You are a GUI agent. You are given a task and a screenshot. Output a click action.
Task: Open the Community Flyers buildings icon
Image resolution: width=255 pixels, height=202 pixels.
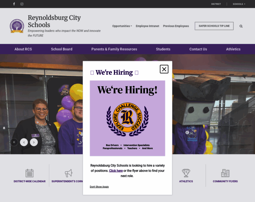pos(225,173)
